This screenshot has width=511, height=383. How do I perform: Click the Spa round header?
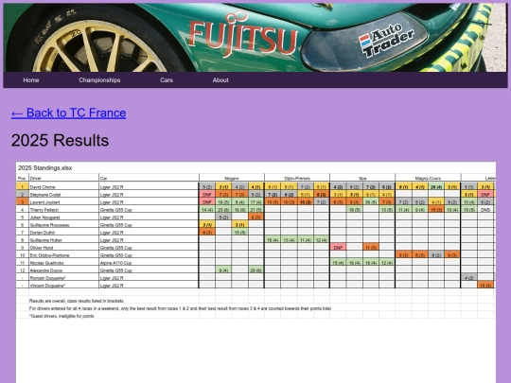coord(362,178)
